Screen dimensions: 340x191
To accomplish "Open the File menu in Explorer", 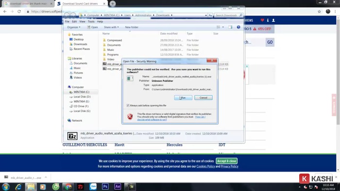I will pyautogui.click(x=67, y=22).
